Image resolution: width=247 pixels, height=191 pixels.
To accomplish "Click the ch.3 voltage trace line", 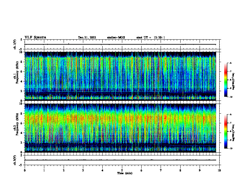I will pos(120,160).
